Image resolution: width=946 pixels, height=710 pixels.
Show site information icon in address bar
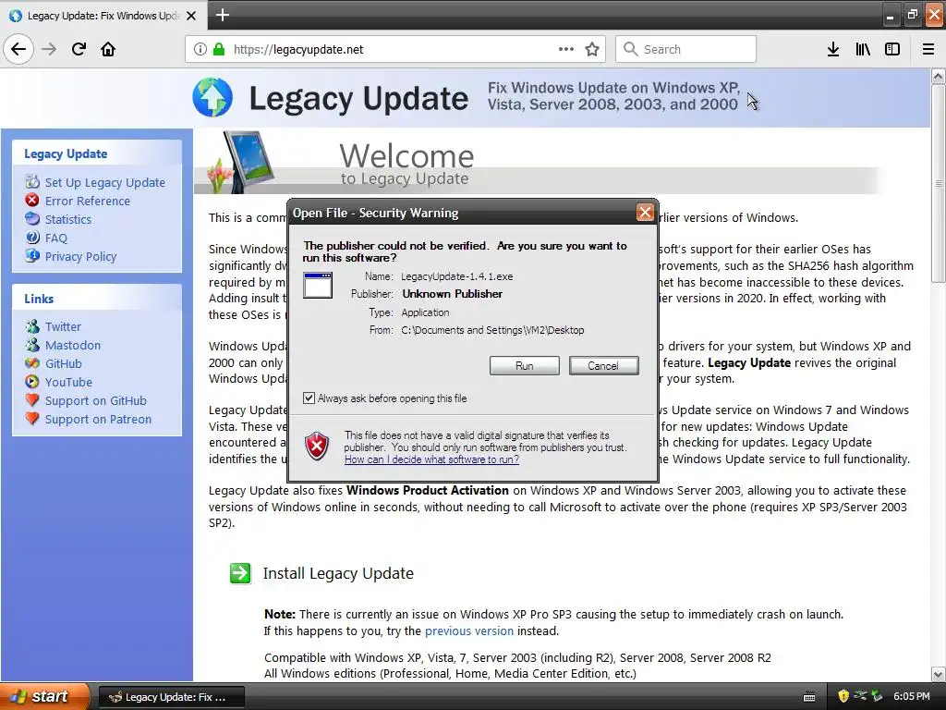[x=200, y=49]
